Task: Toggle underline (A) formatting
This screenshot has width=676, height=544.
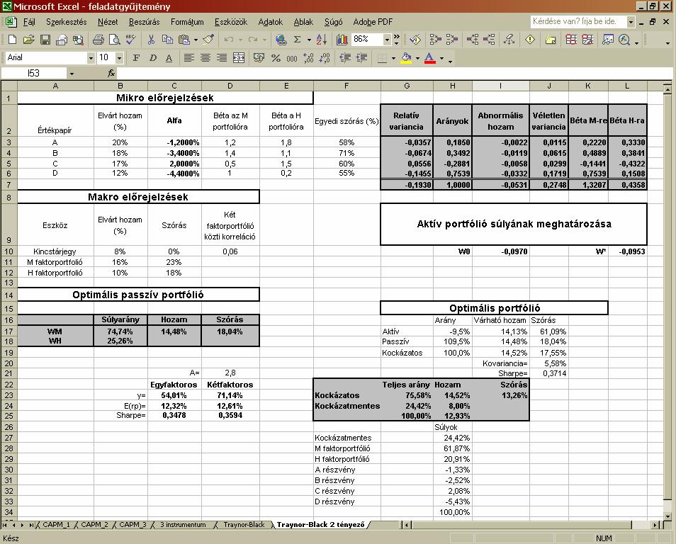Action: tap(169, 58)
